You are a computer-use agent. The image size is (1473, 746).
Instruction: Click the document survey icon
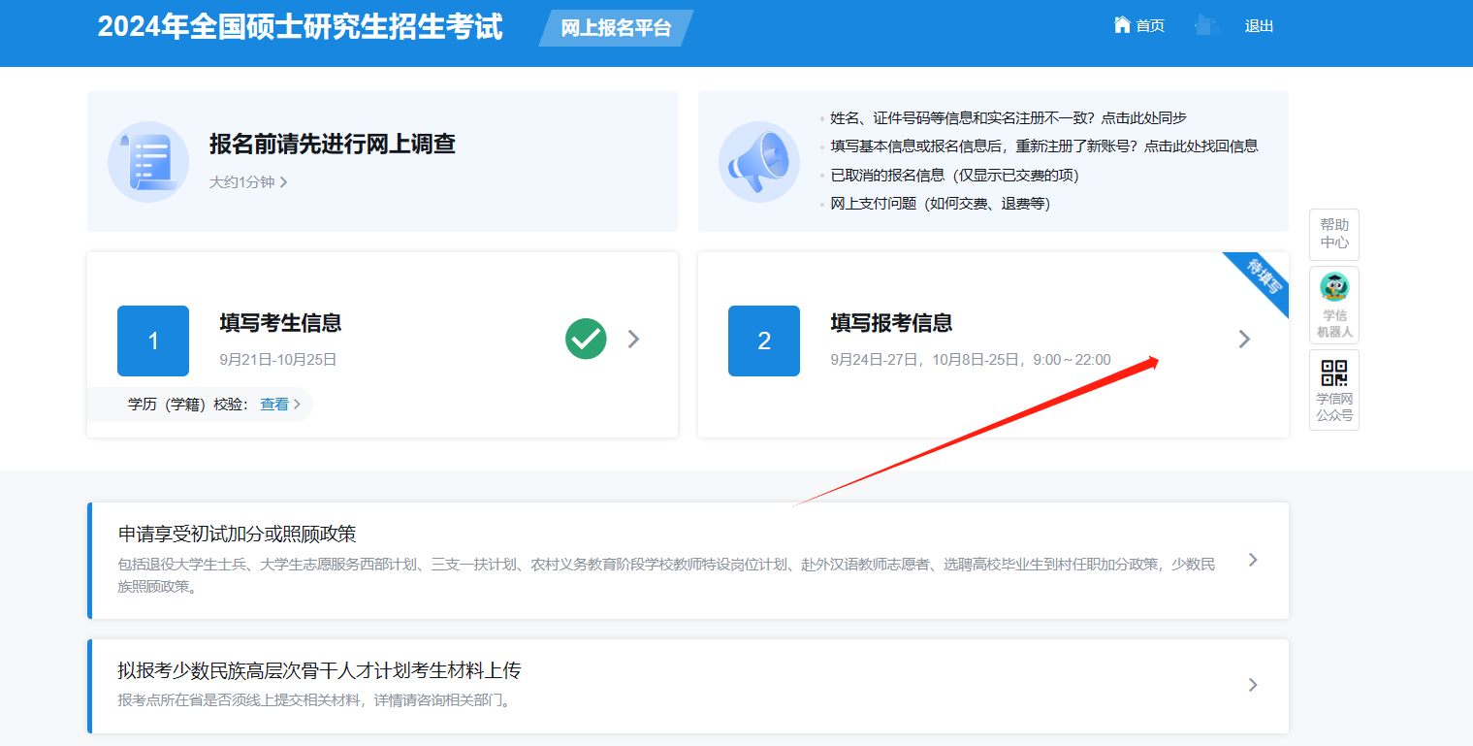[148, 161]
